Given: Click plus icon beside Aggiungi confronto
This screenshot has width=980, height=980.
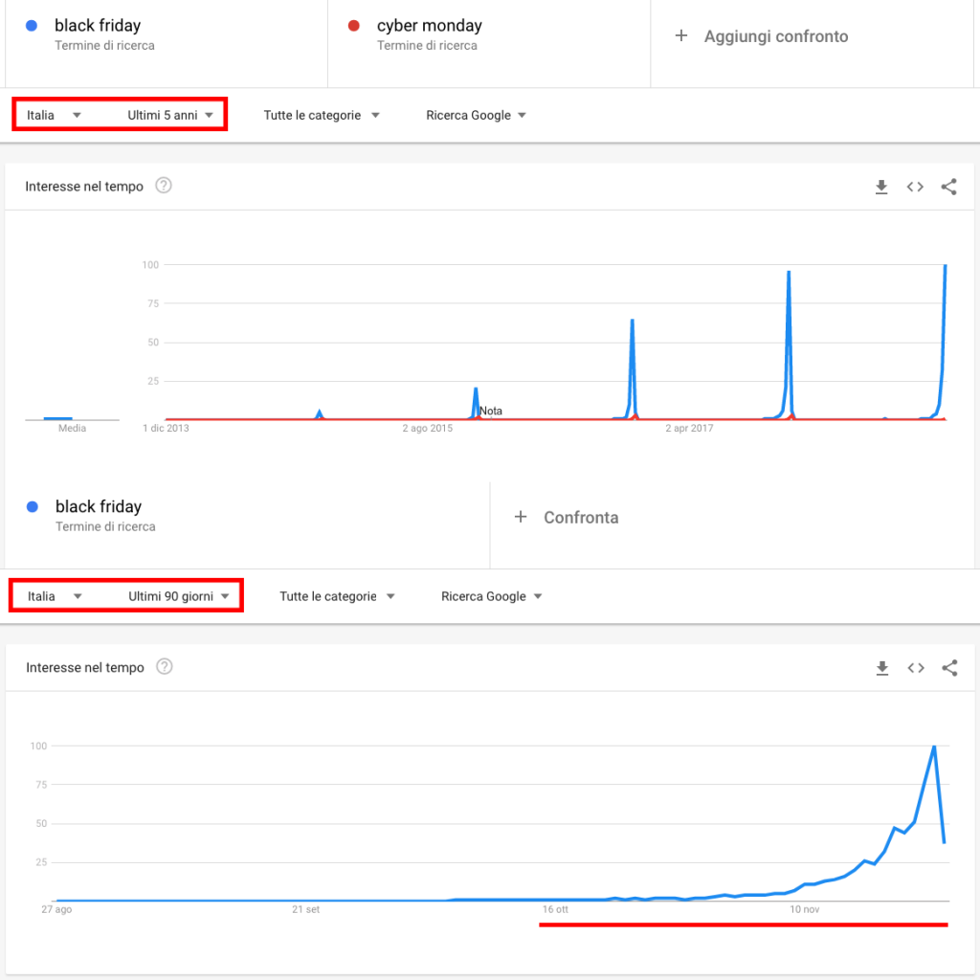Looking at the screenshot, I should coord(681,35).
